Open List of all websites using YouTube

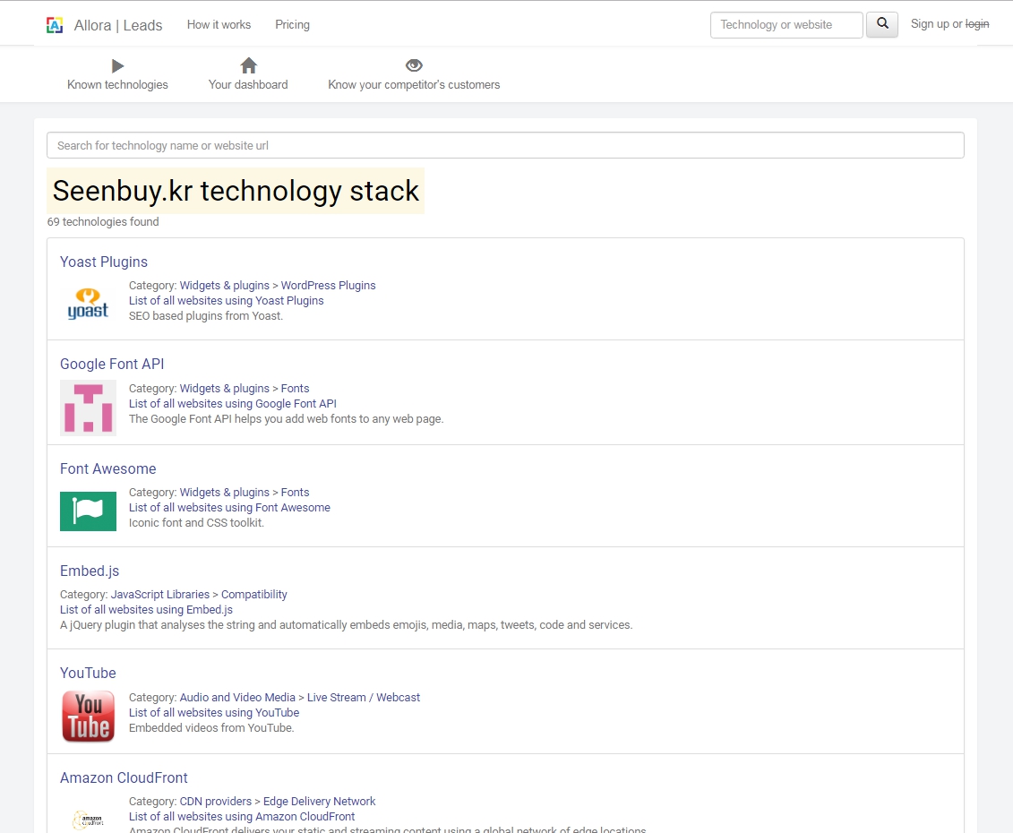[214, 713]
